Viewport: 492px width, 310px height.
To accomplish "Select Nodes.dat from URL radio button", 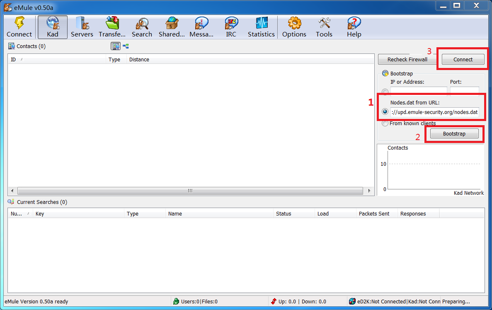I will tap(385, 112).
